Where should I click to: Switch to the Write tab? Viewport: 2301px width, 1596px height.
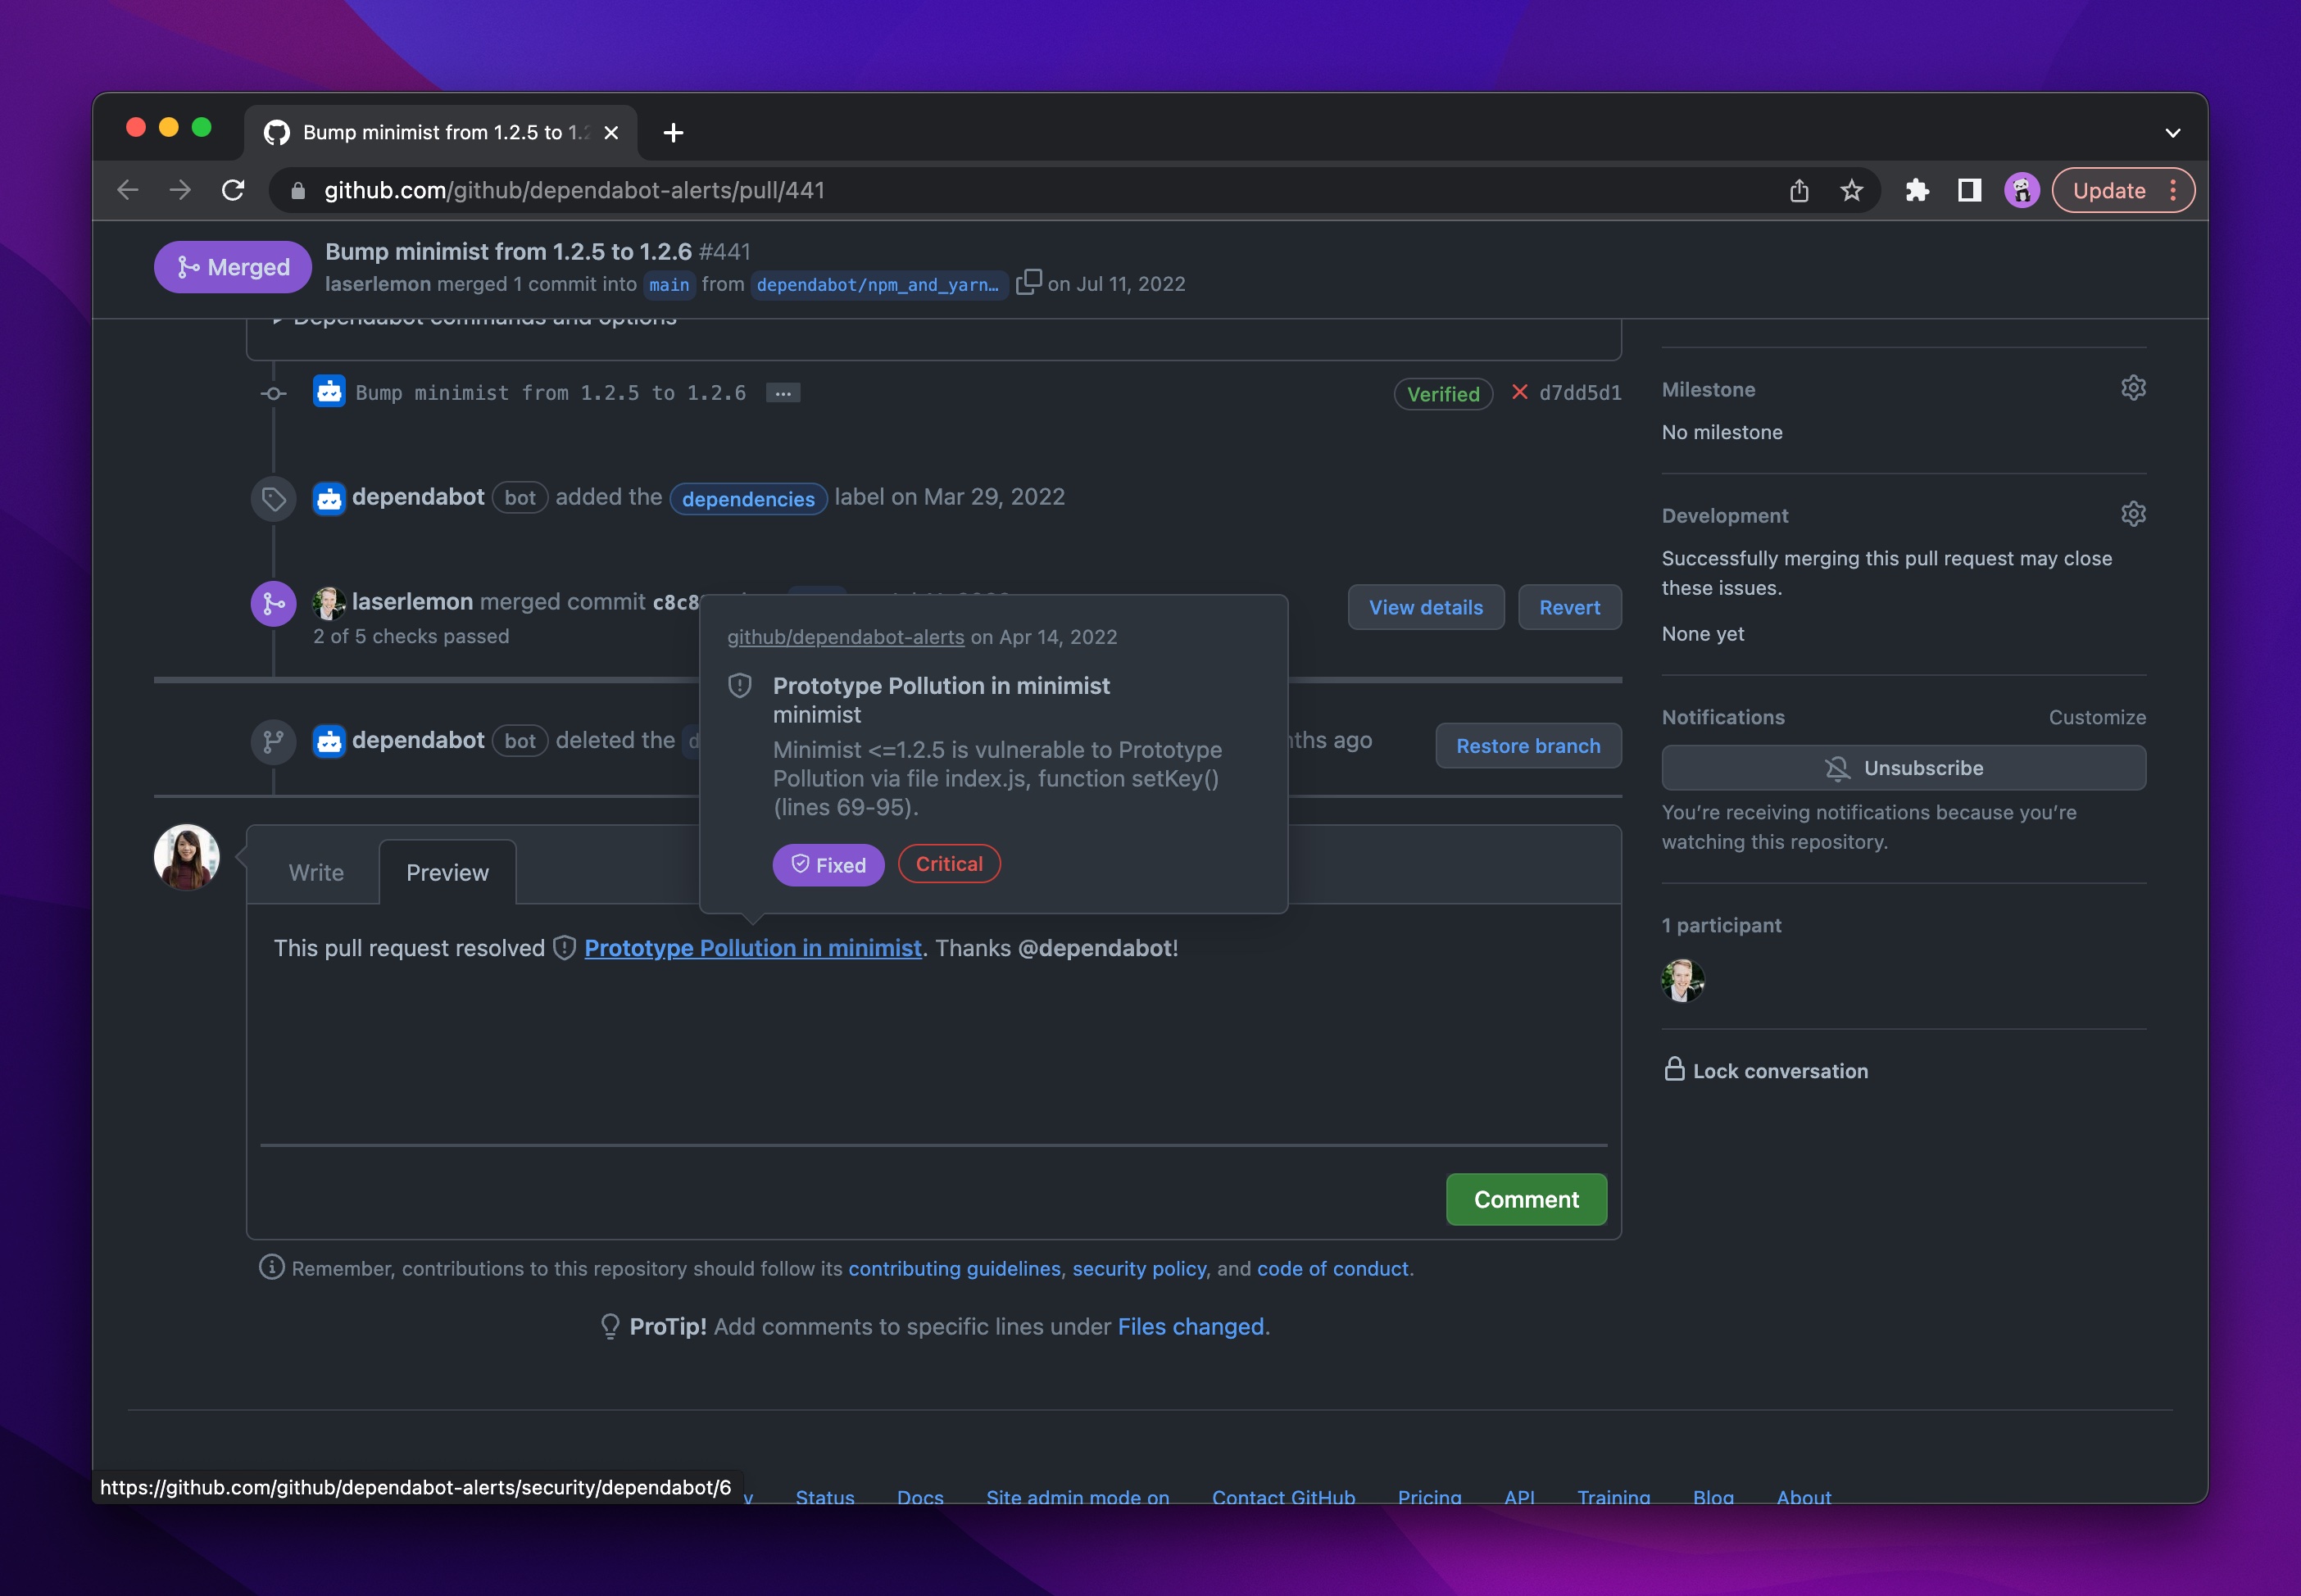click(x=315, y=872)
